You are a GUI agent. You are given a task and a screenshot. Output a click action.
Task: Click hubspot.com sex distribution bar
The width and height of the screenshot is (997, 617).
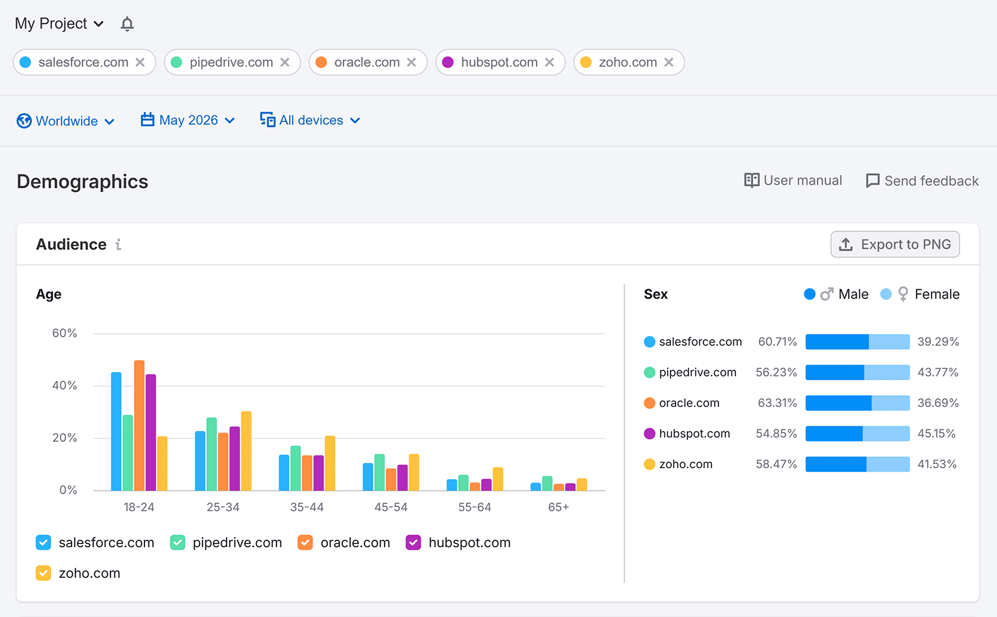(857, 433)
